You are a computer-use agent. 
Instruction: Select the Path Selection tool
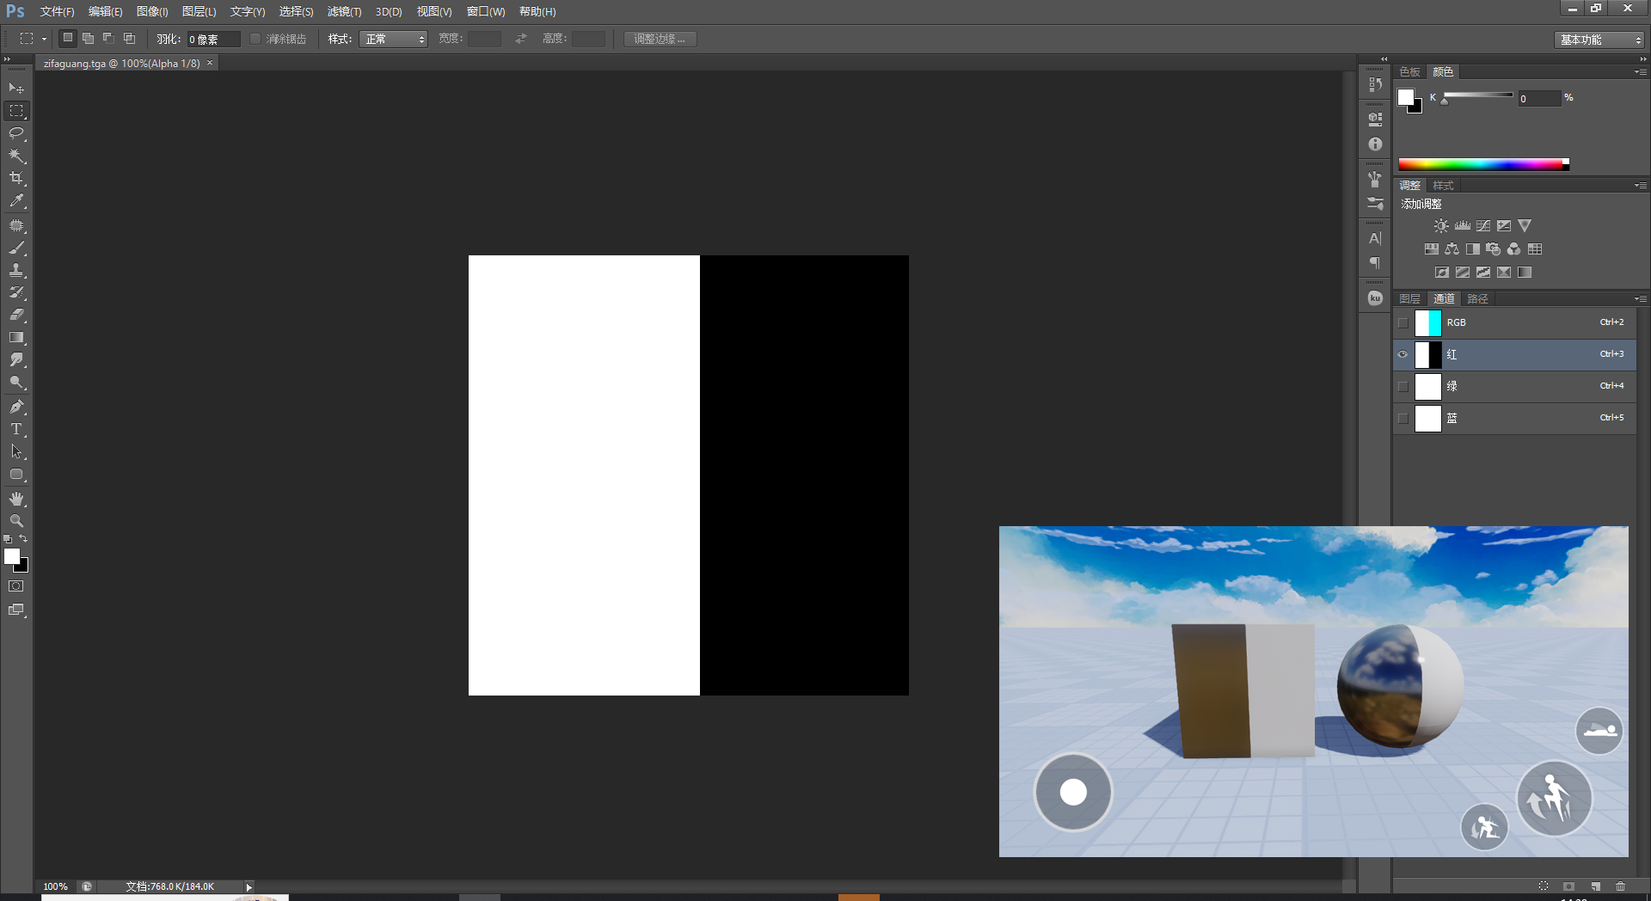(x=16, y=451)
